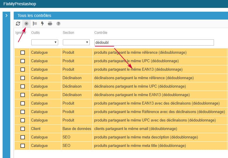Sort by the Outils column header

tap(35, 33)
